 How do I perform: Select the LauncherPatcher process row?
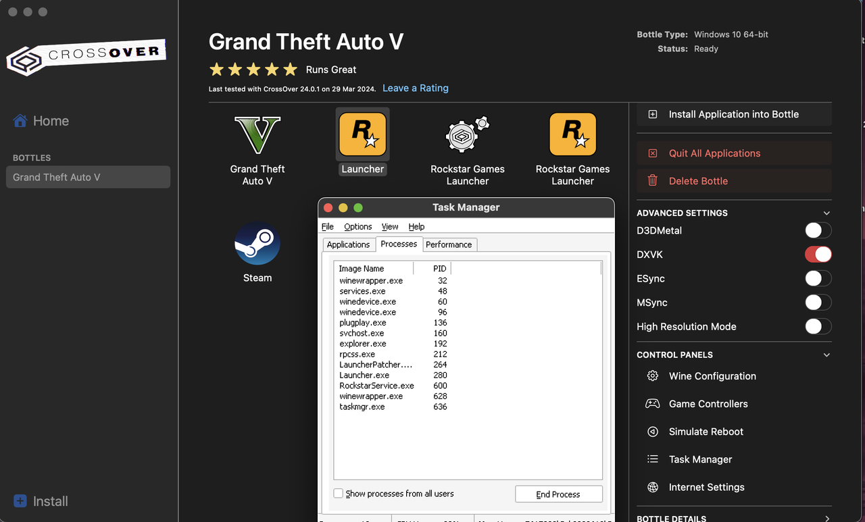[x=393, y=365]
